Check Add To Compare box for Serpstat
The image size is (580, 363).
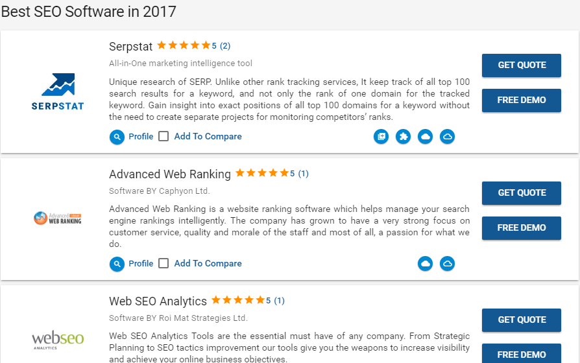163,136
